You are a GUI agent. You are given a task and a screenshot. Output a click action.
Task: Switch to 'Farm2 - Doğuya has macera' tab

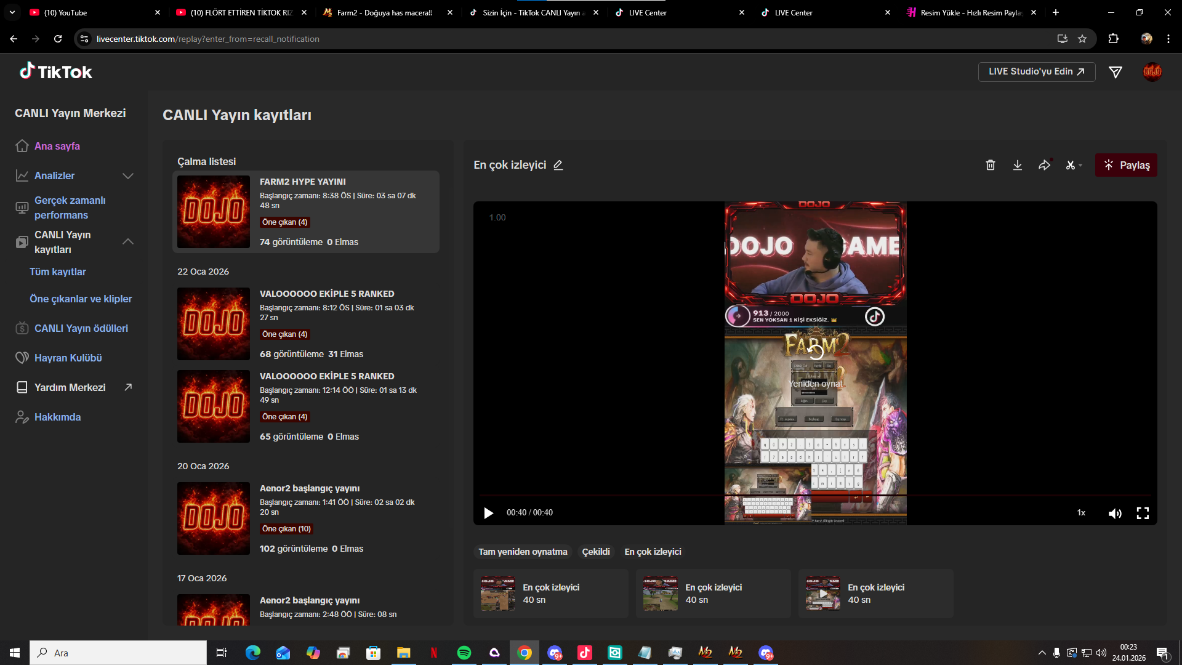click(388, 12)
